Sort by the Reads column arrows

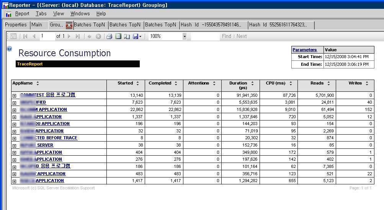coord(328,83)
